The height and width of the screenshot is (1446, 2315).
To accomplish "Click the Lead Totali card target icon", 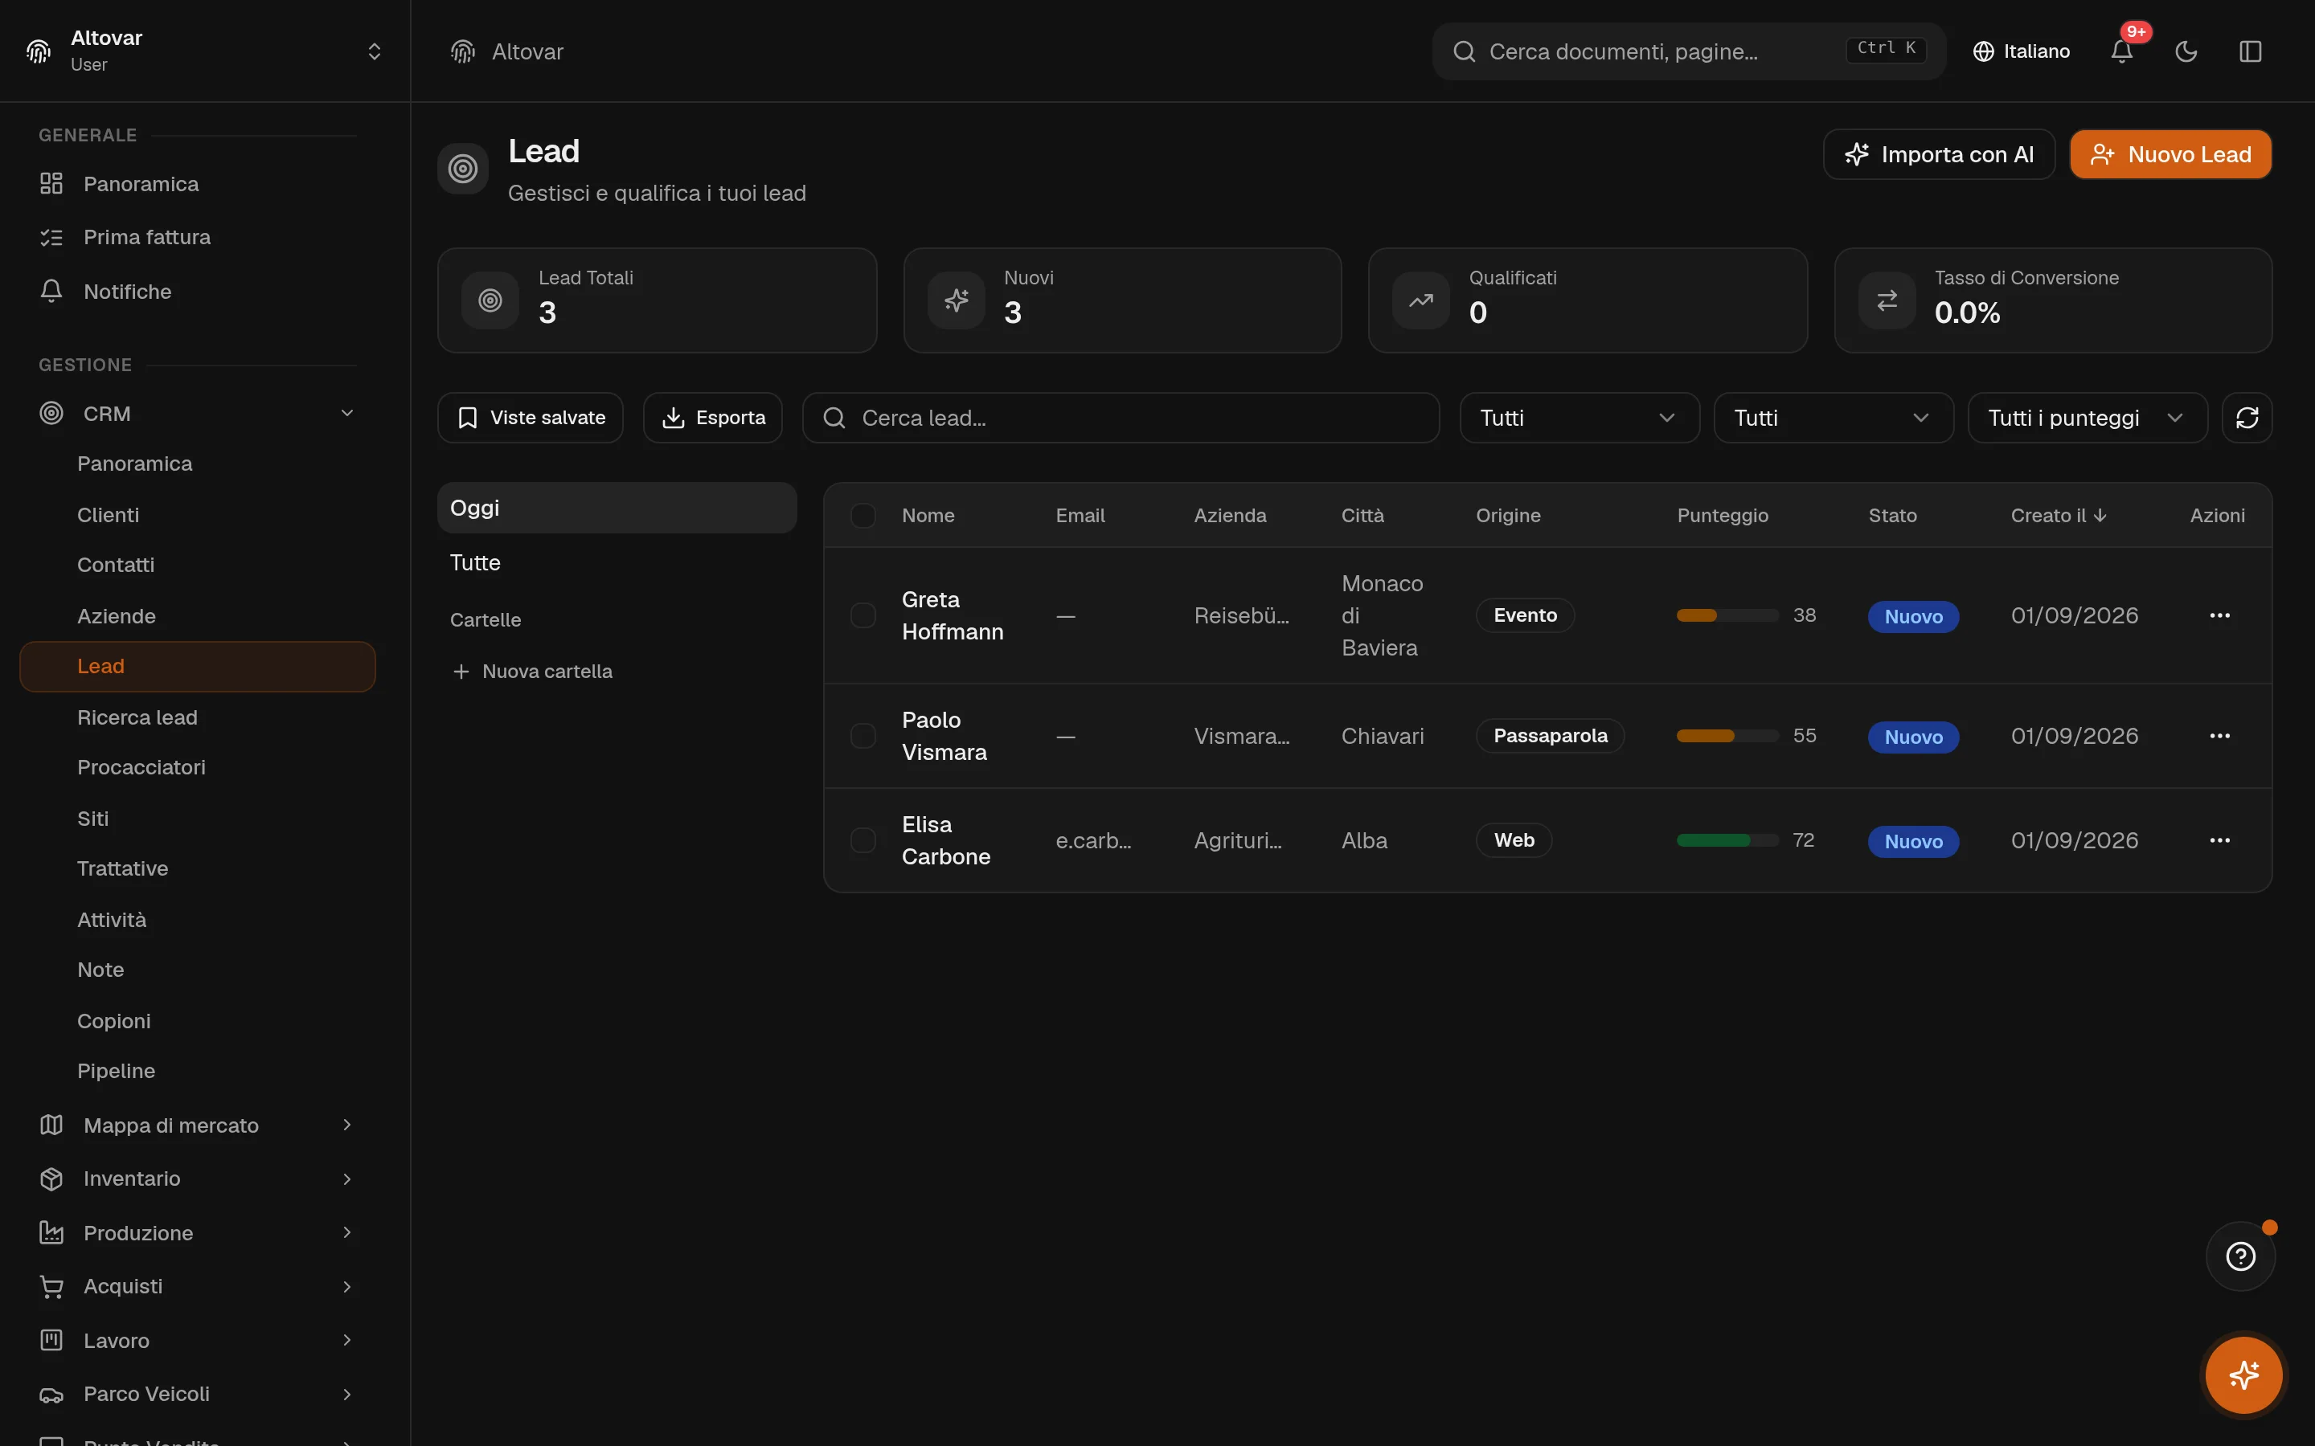I will tap(490, 300).
